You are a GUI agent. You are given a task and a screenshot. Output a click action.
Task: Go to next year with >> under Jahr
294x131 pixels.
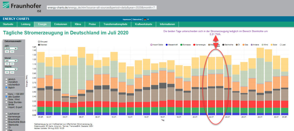pyautogui.click(x=12, y=52)
